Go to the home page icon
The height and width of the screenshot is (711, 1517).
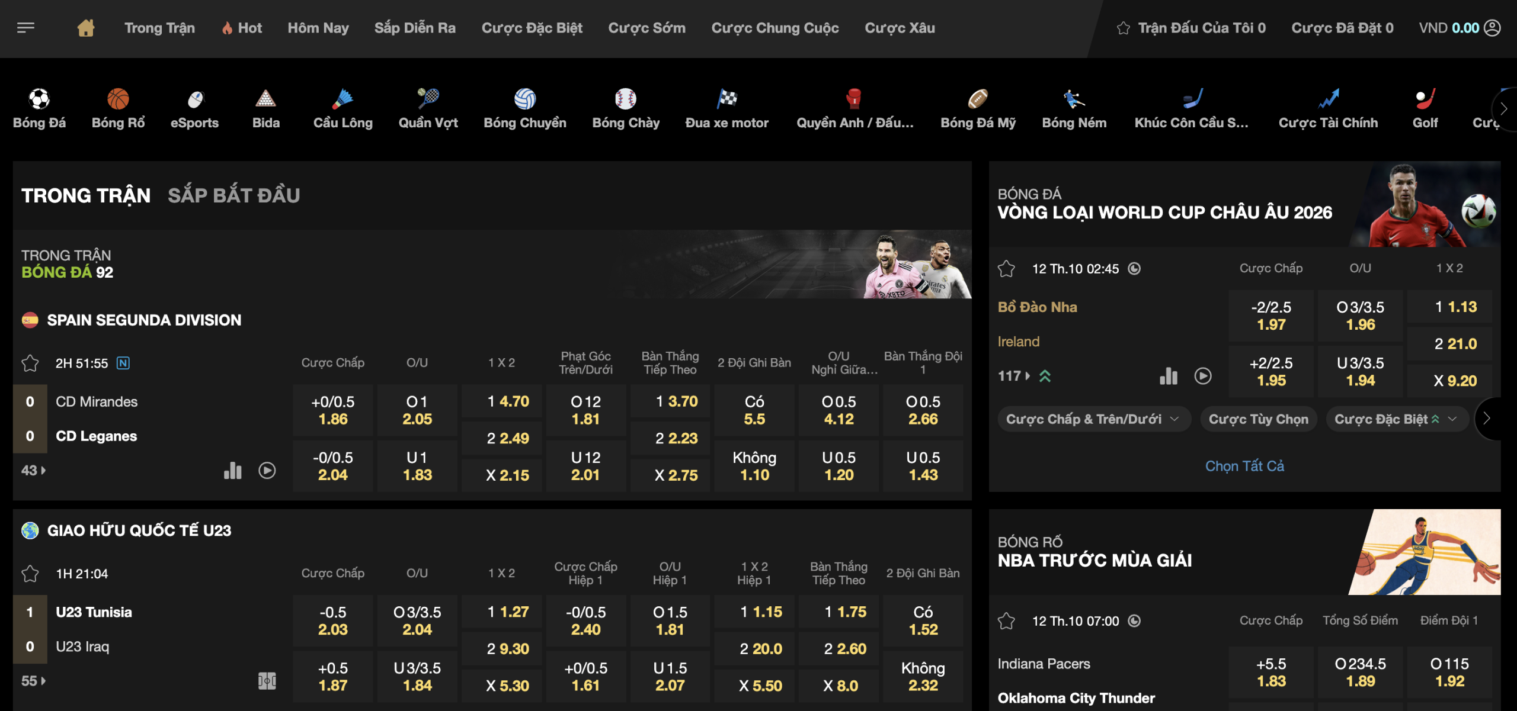pyautogui.click(x=86, y=28)
